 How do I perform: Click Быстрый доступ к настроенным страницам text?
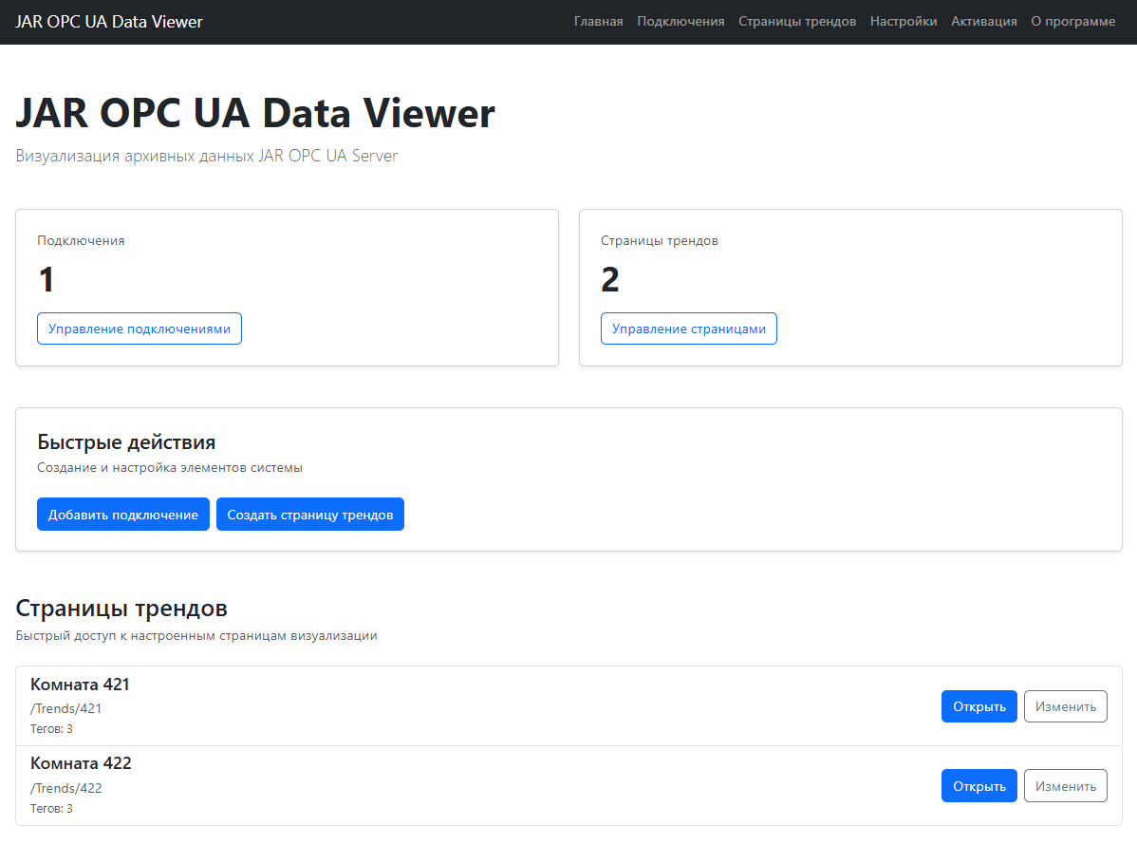click(196, 636)
